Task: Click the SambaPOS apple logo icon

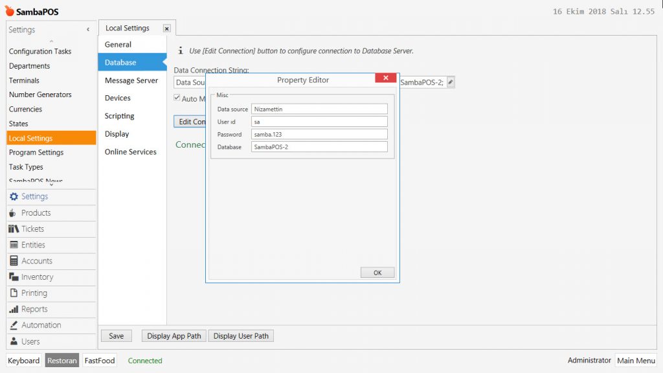Action: pos(9,10)
